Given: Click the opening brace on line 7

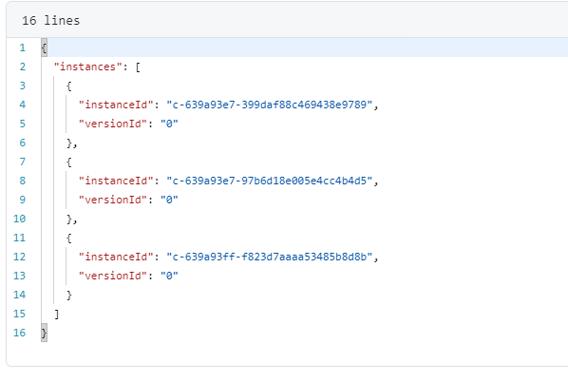Looking at the screenshot, I should point(68,162).
